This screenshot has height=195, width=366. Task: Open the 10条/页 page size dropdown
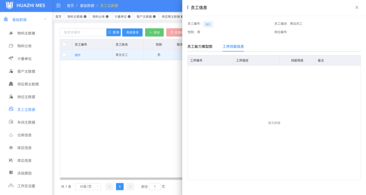[88, 187]
